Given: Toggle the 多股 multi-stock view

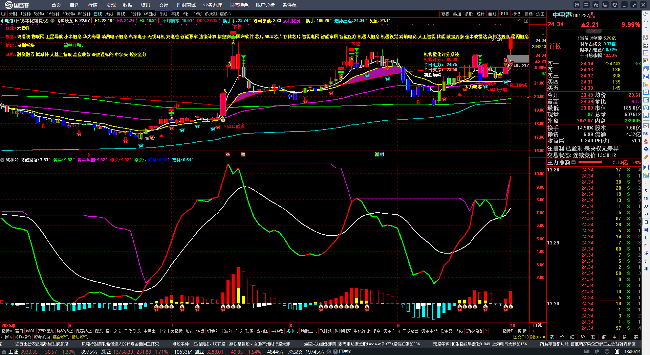Looking at the screenshot, I should [469, 14].
